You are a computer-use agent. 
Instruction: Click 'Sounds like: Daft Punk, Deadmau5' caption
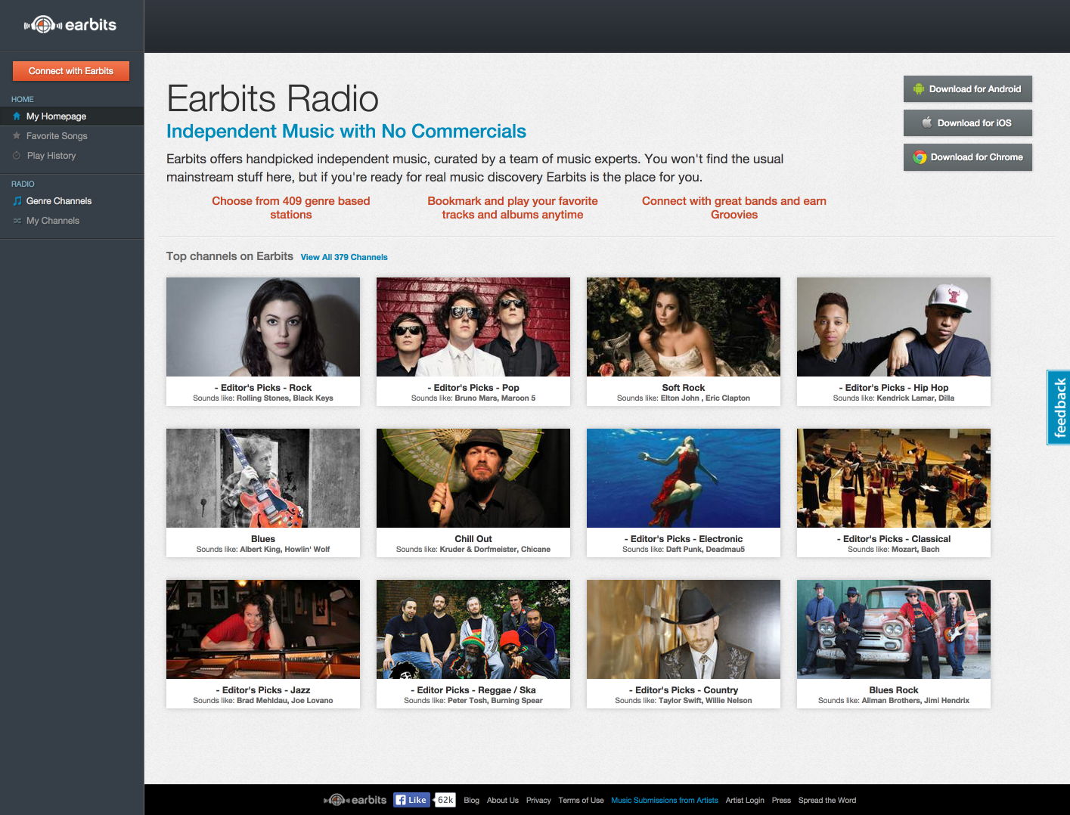pyautogui.click(x=684, y=550)
